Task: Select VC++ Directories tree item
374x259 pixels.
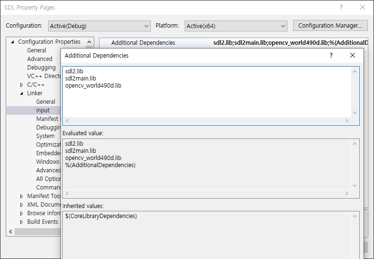Action: click(x=44, y=76)
